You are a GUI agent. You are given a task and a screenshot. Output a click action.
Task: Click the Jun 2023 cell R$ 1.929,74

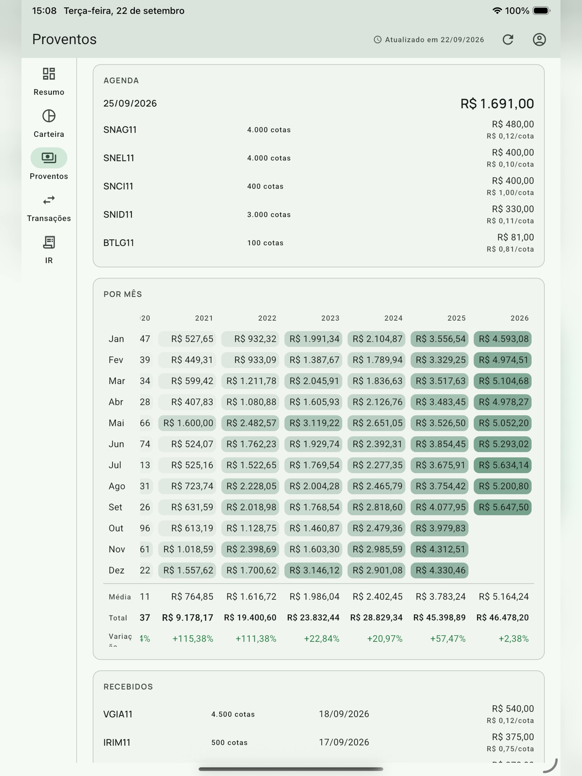point(313,444)
